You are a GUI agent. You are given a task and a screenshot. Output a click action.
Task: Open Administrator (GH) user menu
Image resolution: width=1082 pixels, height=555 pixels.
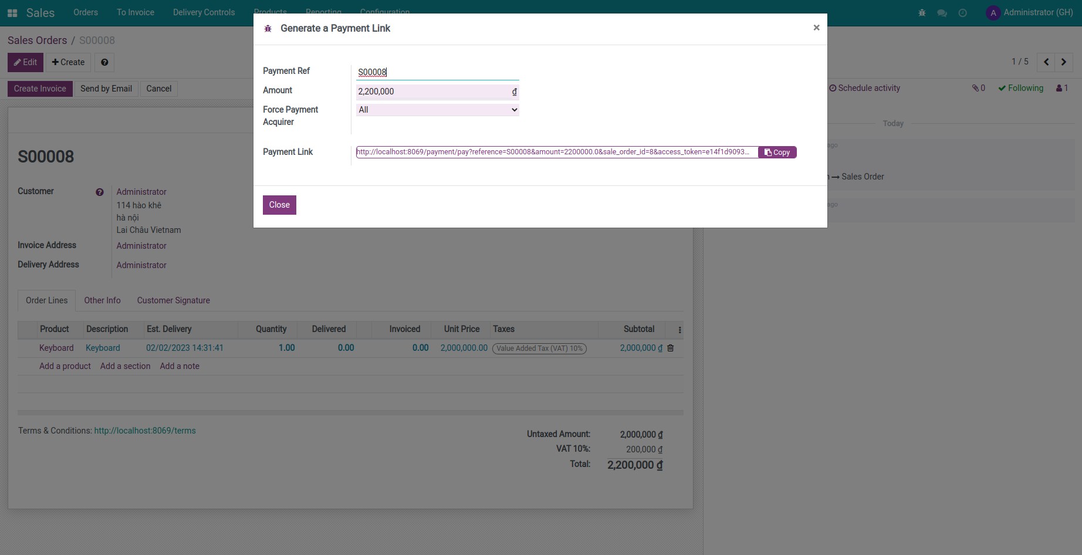coord(1030,12)
